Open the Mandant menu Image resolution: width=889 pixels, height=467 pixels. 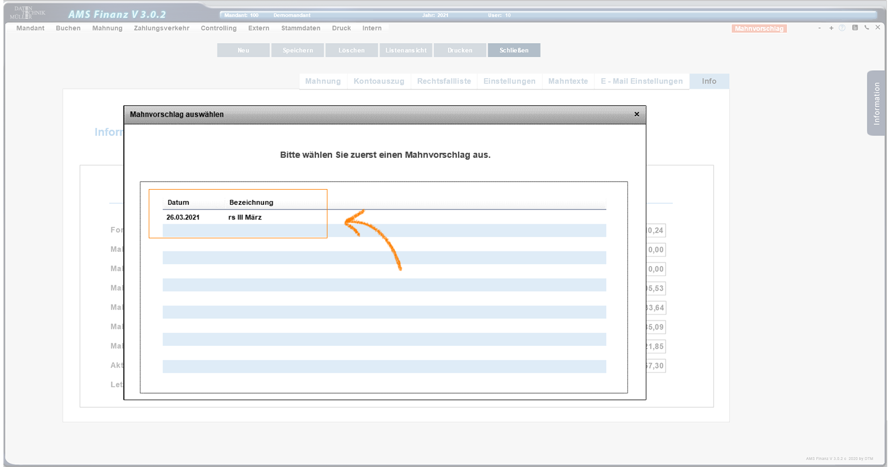pos(31,28)
